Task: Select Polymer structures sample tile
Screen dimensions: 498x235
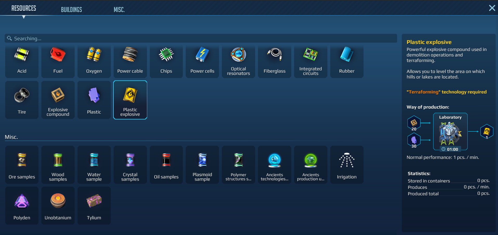Action: point(238,165)
